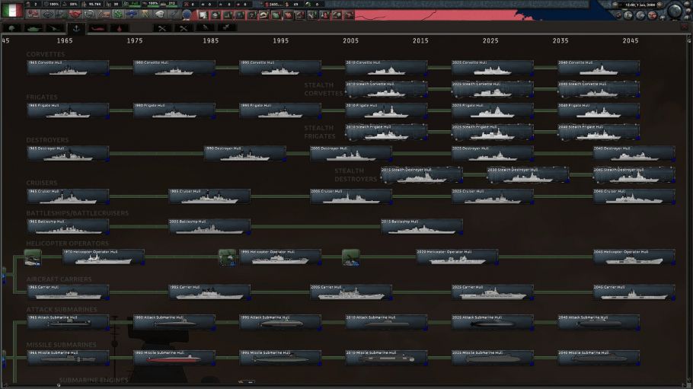Select the naval anchor research tab
Viewport: 693px width, 389px height.
pyautogui.click(x=77, y=28)
